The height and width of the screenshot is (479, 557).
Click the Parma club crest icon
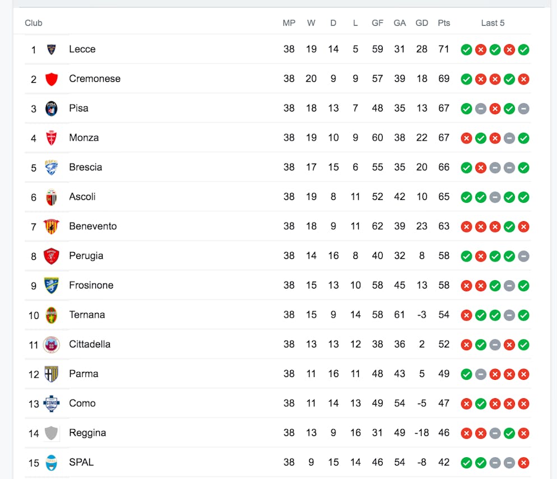coord(52,374)
